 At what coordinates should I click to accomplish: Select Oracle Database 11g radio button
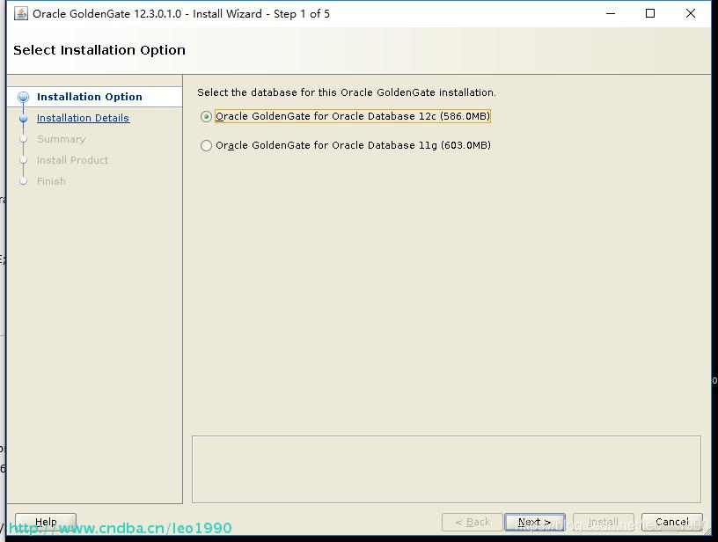coord(206,145)
